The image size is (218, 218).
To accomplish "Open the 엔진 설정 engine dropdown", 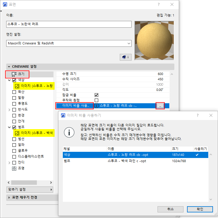I will click(69, 43).
